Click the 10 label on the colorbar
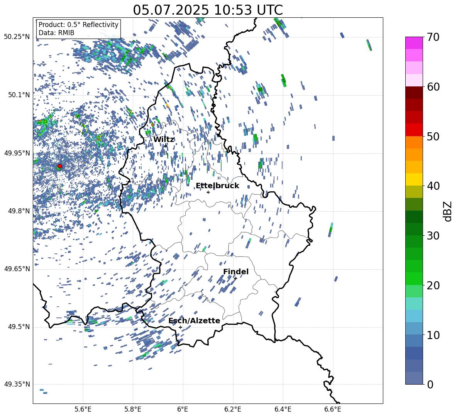This screenshot has width=457, height=417. click(x=433, y=335)
